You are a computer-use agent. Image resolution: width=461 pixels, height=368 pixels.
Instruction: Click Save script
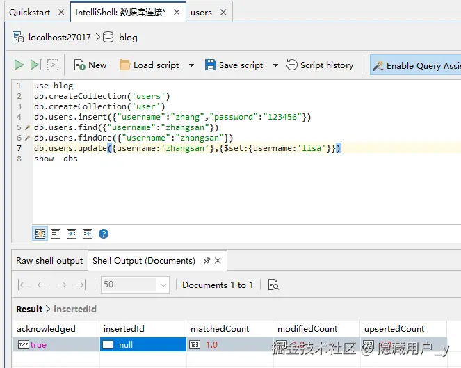click(x=234, y=65)
